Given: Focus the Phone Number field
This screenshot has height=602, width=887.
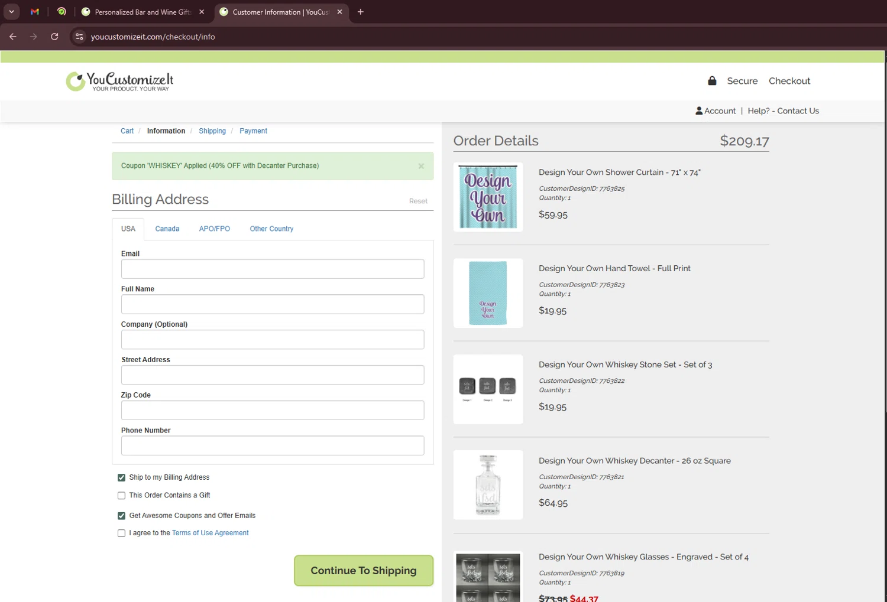Looking at the screenshot, I should (273, 445).
